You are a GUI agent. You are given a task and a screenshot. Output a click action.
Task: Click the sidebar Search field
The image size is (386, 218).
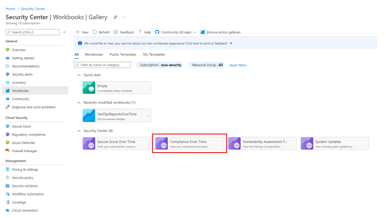pyautogui.click(x=32, y=32)
